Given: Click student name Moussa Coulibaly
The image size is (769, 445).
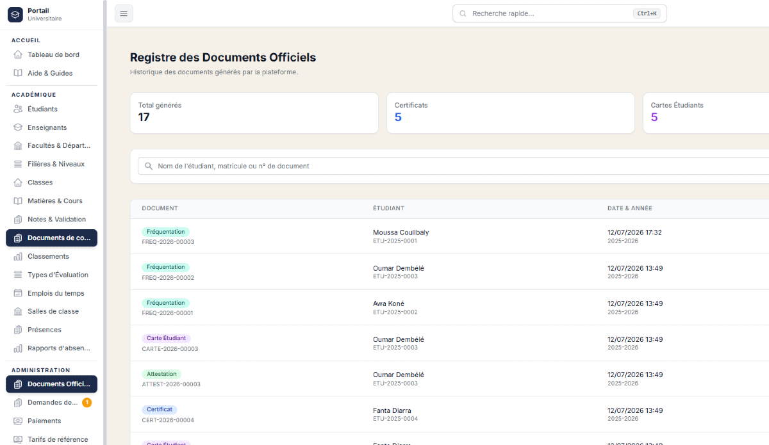Looking at the screenshot, I should 401,232.
